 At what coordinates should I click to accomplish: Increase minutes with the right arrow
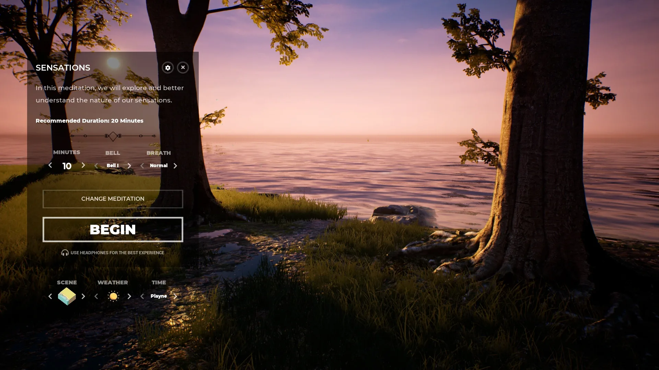click(x=83, y=165)
